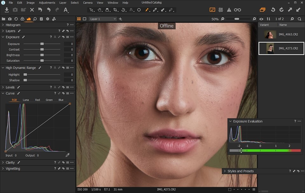The image size is (305, 193).
Task: Open the Exposure tool tab icon
Action: pyautogui.click(x=29, y=19)
